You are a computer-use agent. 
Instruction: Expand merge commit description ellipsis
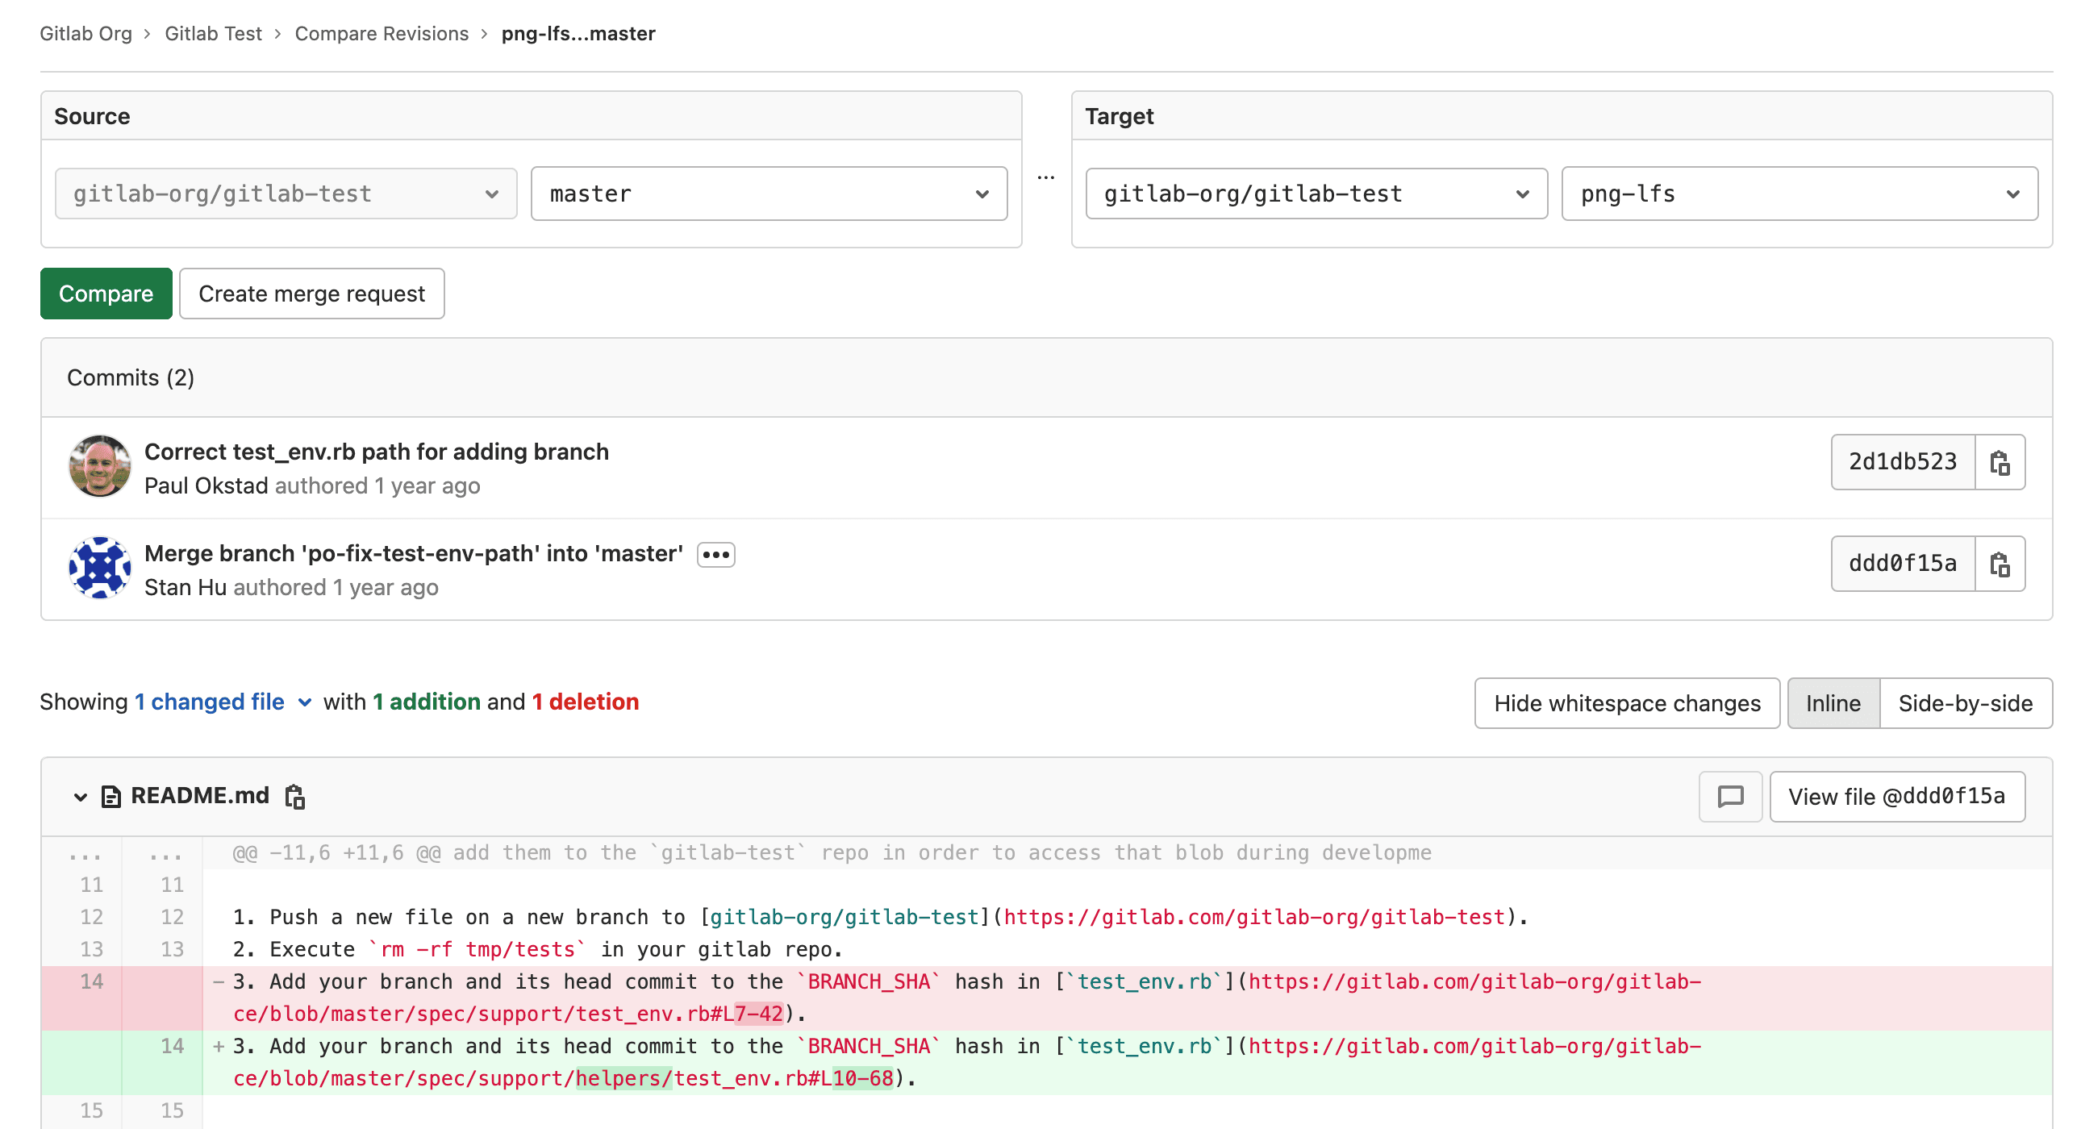point(715,555)
